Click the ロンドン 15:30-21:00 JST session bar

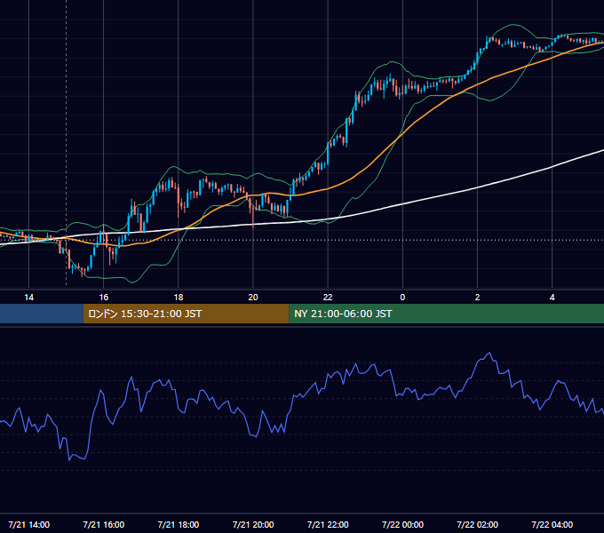point(186,314)
